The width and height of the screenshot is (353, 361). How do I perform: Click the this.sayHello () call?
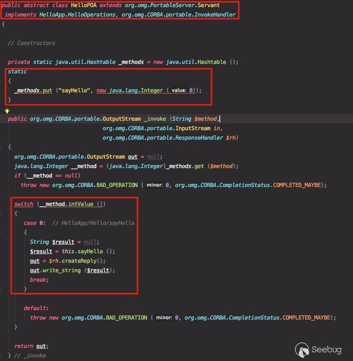[88, 251]
